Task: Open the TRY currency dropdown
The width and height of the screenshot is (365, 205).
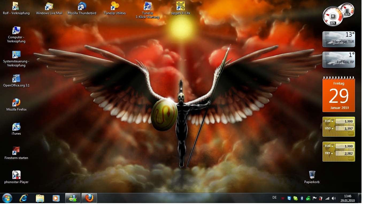Action: pyautogui.click(x=329, y=153)
